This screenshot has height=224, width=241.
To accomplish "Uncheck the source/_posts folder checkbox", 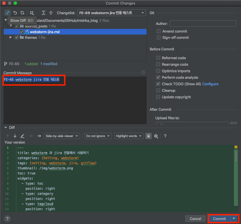I will [x=17, y=26].
